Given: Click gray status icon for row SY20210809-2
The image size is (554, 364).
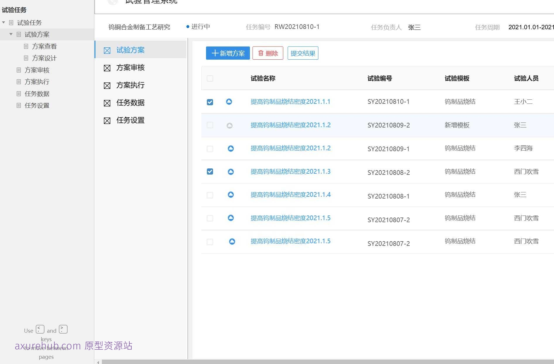Looking at the screenshot, I should 230,125.
